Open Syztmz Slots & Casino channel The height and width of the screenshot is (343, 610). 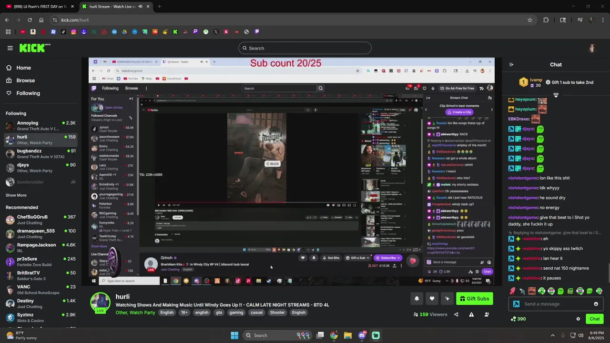point(41,318)
